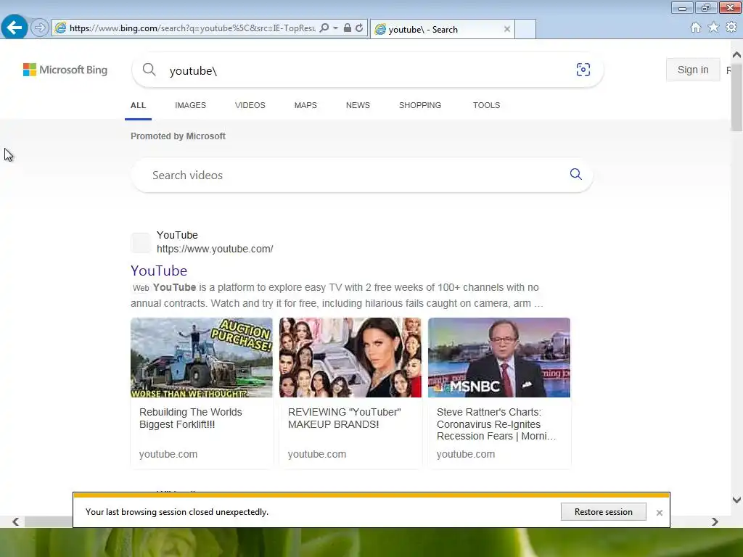Open visual search camera icon
743x557 pixels.
tap(583, 70)
